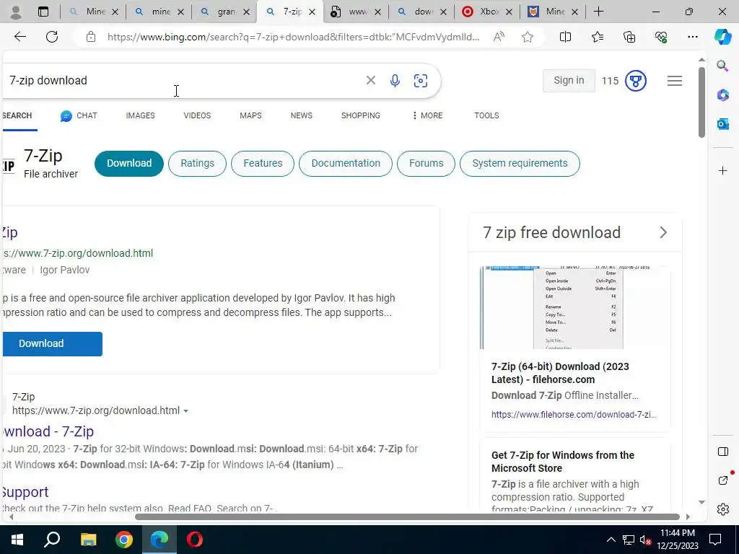Expand '7 zip free download' chevron
This screenshot has width=739, height=554.
[663, 233]
